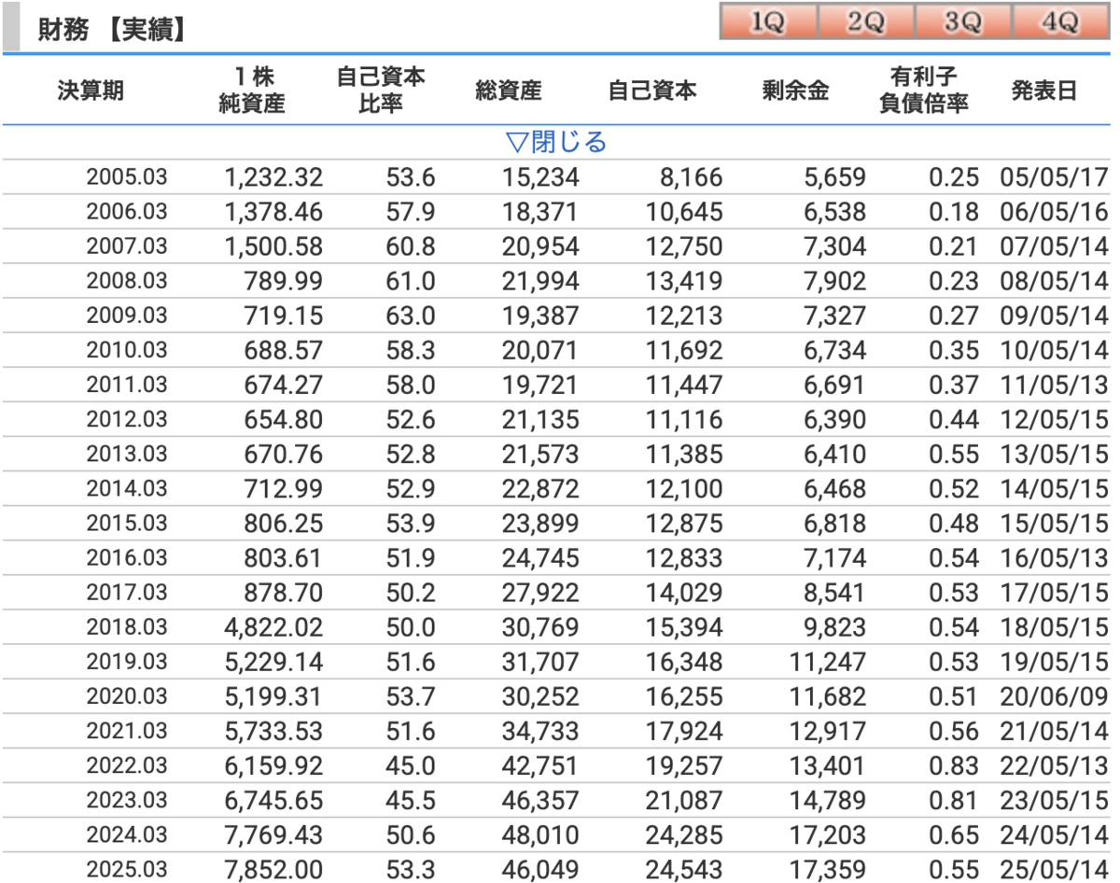Screen dimensions: 1120x883
Task: Click equity value 24,543
Action: (684, 869)
